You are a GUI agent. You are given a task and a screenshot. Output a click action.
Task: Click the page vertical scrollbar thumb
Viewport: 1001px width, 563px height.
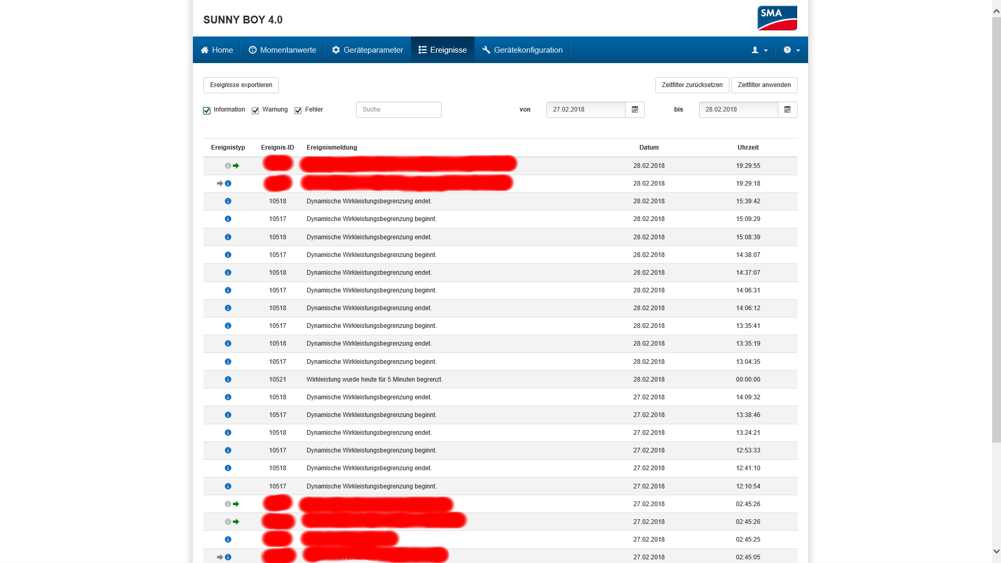coord(996,229)
